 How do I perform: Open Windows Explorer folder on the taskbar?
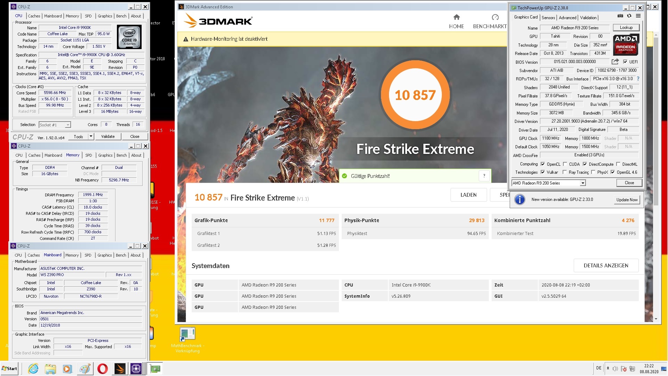[50, 369]
